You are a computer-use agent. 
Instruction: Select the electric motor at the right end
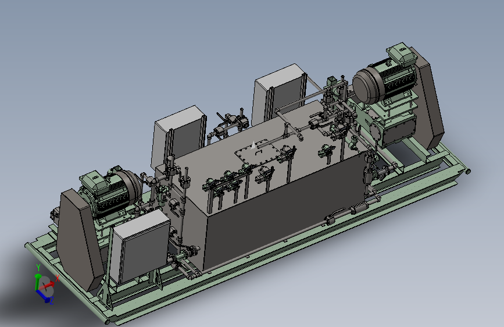(x=386, y=77)
